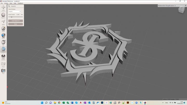Open the Analysis tool menu
This screenshot has width=187, height=105.
(3, 50)
